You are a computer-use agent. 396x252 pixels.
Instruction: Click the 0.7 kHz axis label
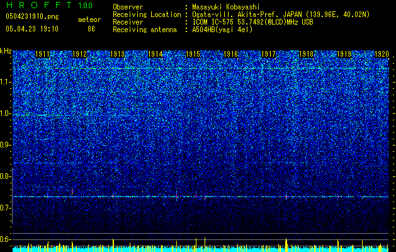coord(6,208)
